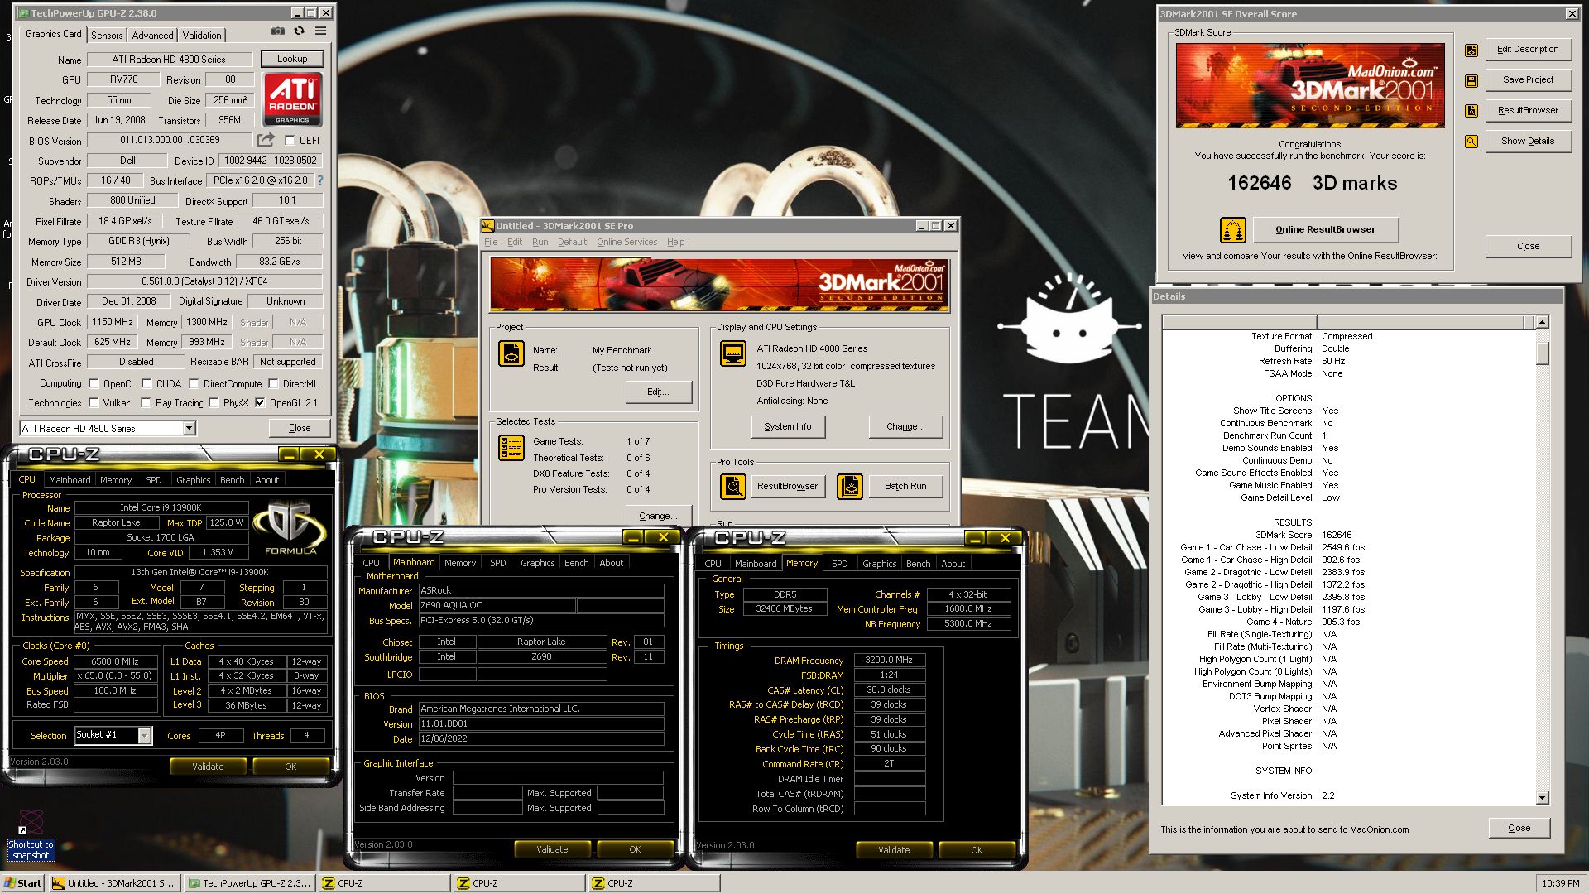Switch to the GPU-Z Advanced tab
Screen dimensions: 1589x894
(x=153, y=36)
